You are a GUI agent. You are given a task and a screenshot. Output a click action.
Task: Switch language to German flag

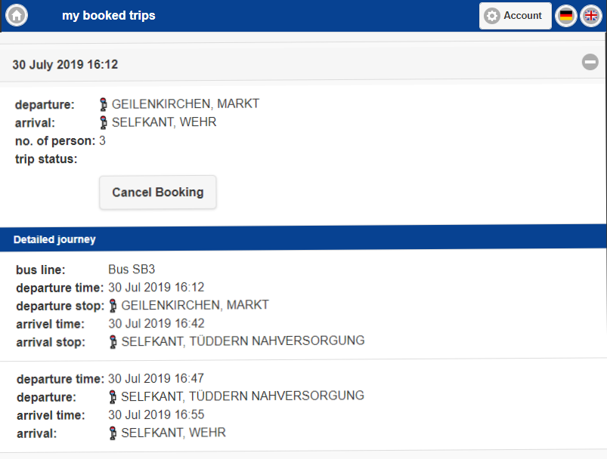tap(566, 16)
